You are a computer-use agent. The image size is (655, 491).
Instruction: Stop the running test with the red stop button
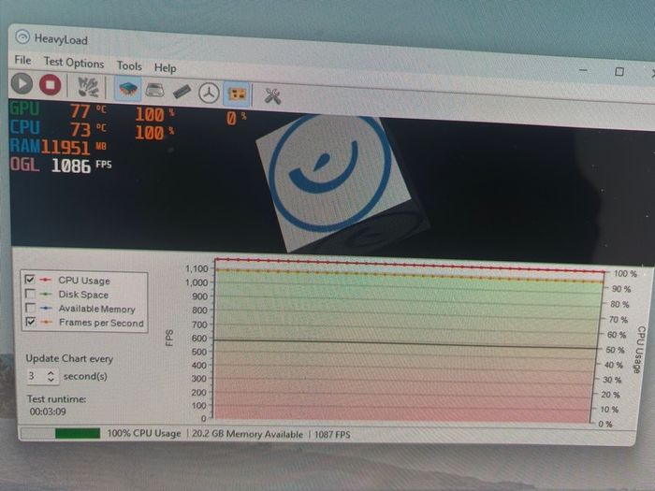point(51,85)
